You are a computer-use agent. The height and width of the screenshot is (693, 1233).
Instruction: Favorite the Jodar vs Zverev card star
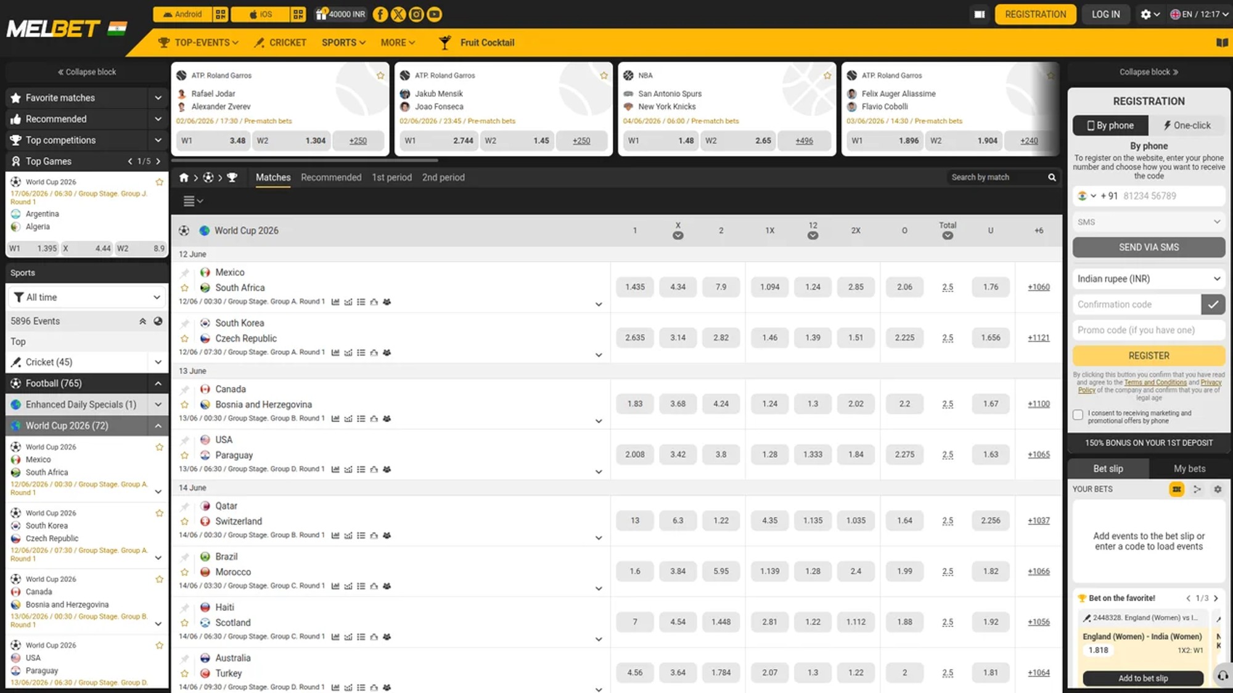tap(380, 75)
